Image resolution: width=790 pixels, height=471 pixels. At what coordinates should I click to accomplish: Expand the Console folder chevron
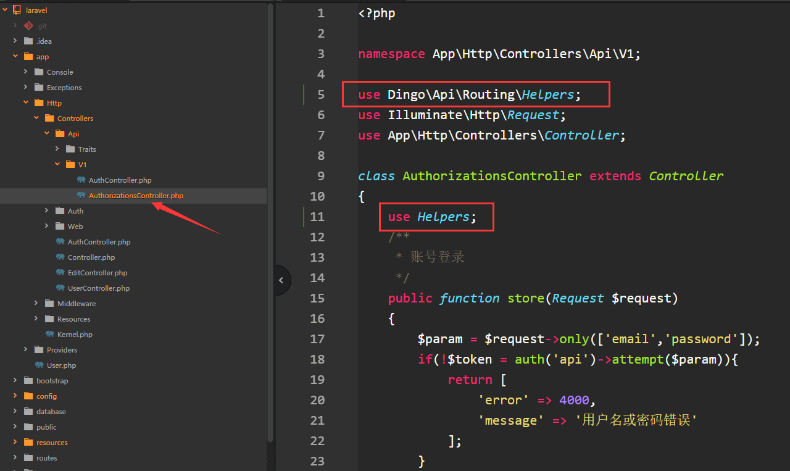(x=25, y=72)
